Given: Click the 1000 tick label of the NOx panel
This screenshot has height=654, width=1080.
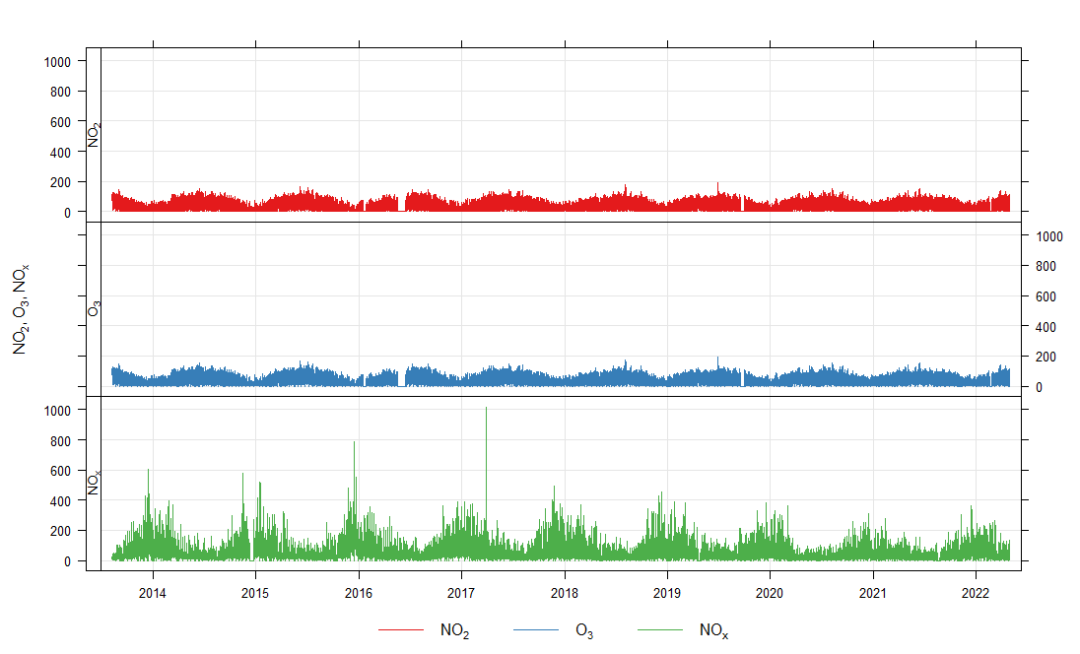Looking at the screenshot, I should (57, 411).
